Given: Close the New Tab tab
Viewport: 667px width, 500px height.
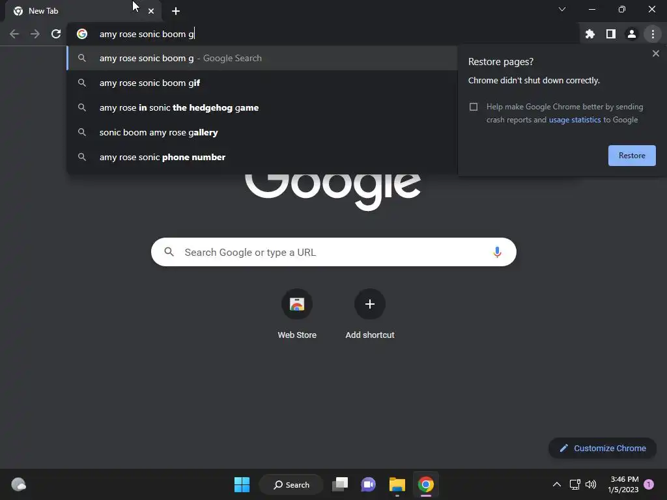Looking at the screenshot, I should coord(151,11).
